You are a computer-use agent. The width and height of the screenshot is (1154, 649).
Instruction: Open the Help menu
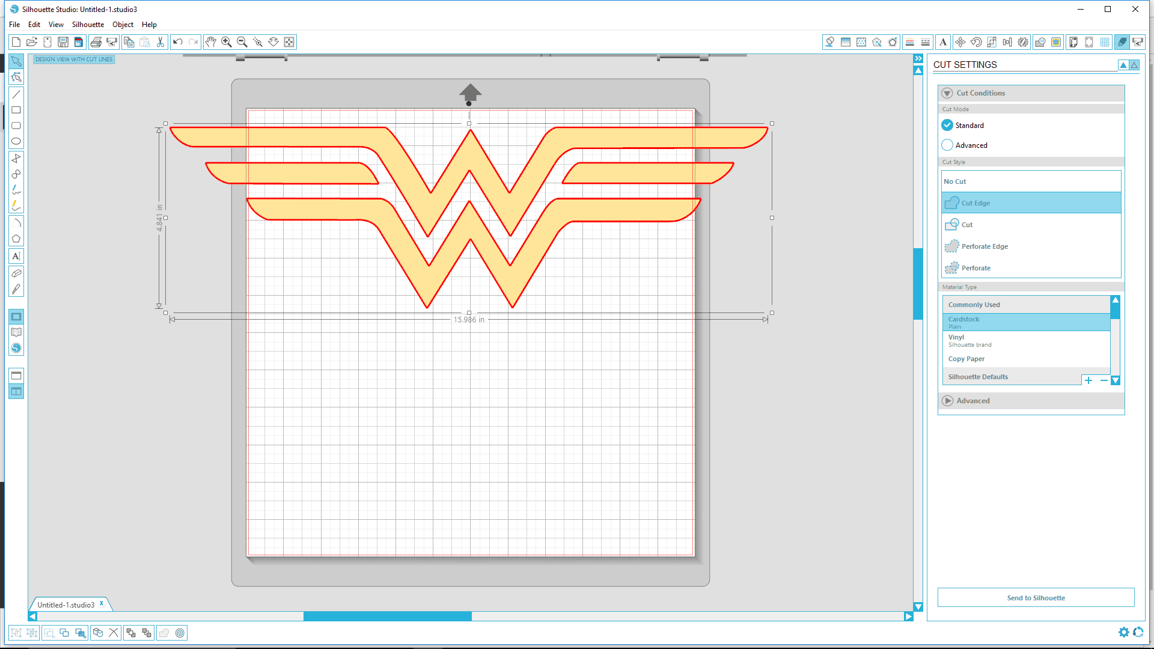tap(149, 25)
